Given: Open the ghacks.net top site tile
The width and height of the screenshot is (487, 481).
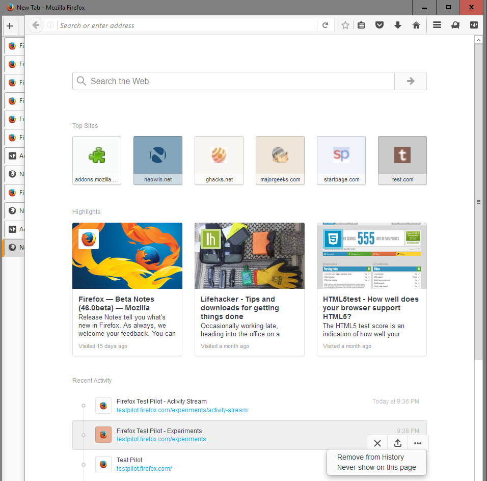Looking at the screenshot, I should (219, 161).
